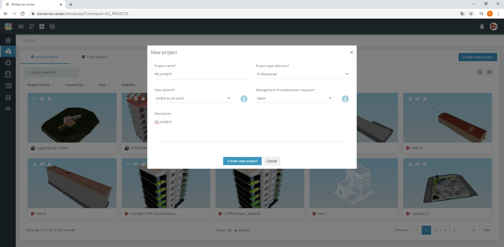
Task: Cancel the New project dialog
Action: pyautogui.click(x=272, y=161)
